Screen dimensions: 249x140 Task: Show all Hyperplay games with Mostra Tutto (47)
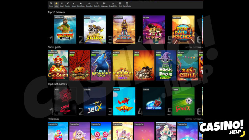coord(194,119)
